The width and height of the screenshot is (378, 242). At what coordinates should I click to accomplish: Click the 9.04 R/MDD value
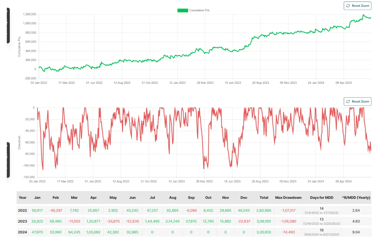[x=356, y=232]
